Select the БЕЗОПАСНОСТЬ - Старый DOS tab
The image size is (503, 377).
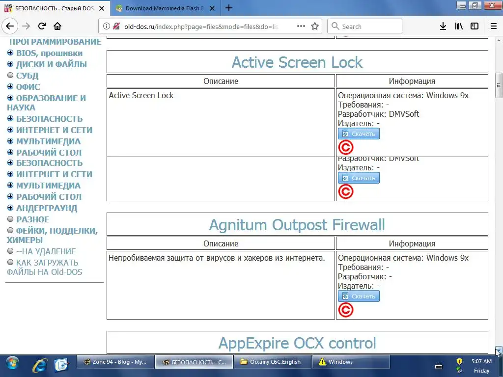55,8
